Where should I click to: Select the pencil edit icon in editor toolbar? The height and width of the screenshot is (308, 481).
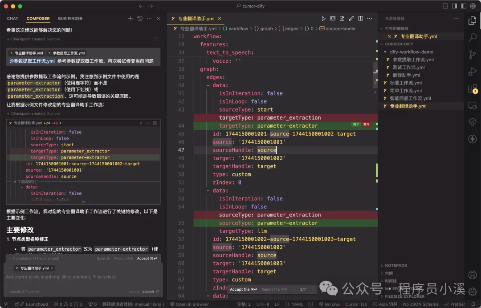[351, 18]
